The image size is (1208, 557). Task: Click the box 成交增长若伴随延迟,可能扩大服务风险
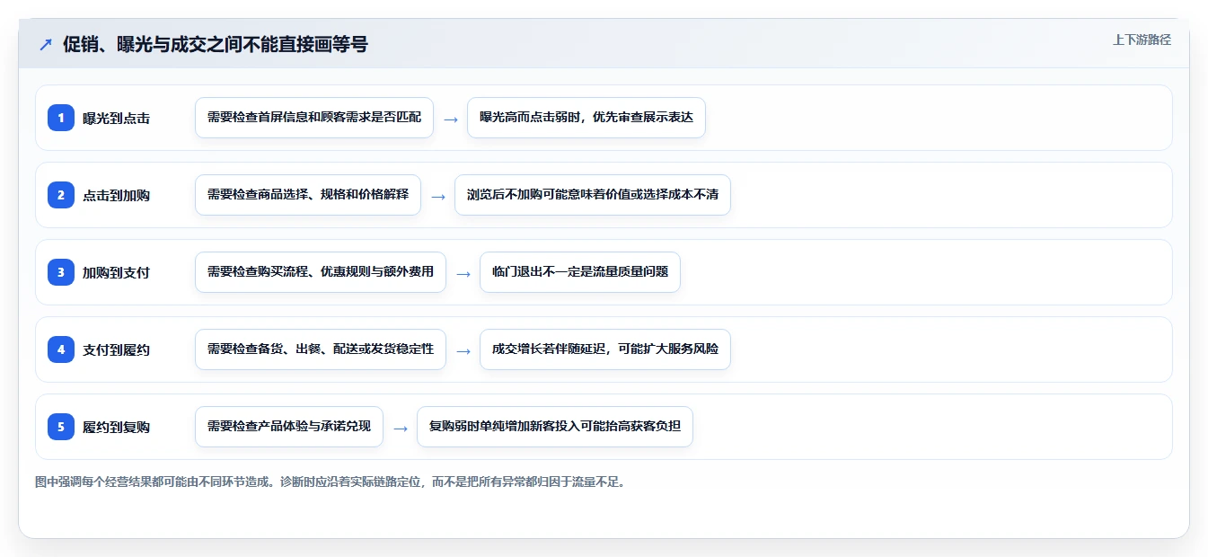point(605,349)
